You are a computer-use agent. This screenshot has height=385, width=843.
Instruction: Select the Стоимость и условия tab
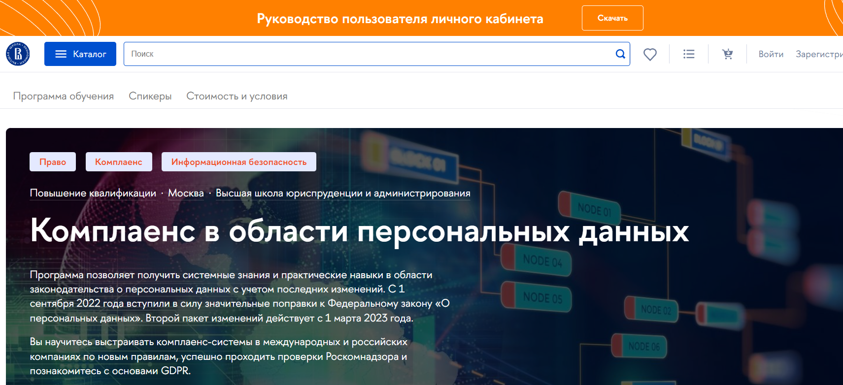(x=236, y=96)
